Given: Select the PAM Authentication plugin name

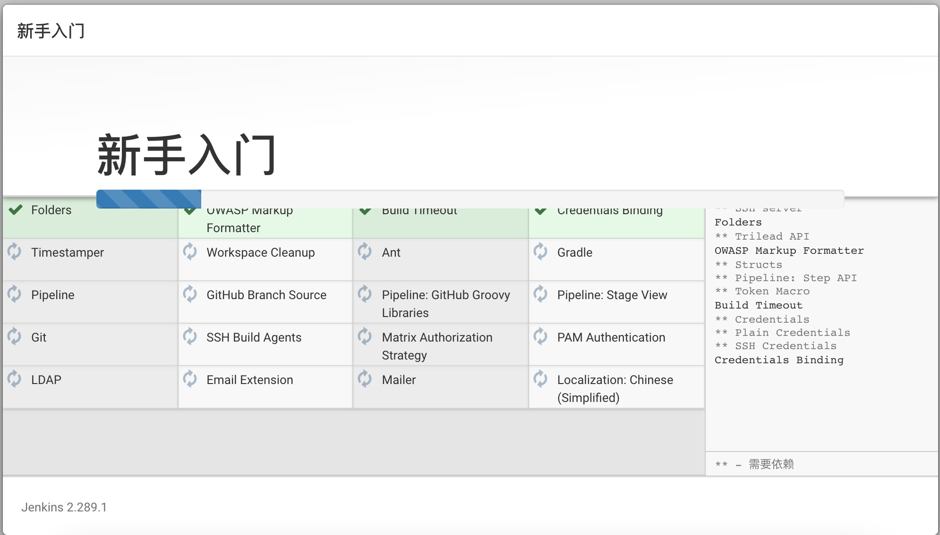Looking at the screenshot, I should click(x=611, y=337).
